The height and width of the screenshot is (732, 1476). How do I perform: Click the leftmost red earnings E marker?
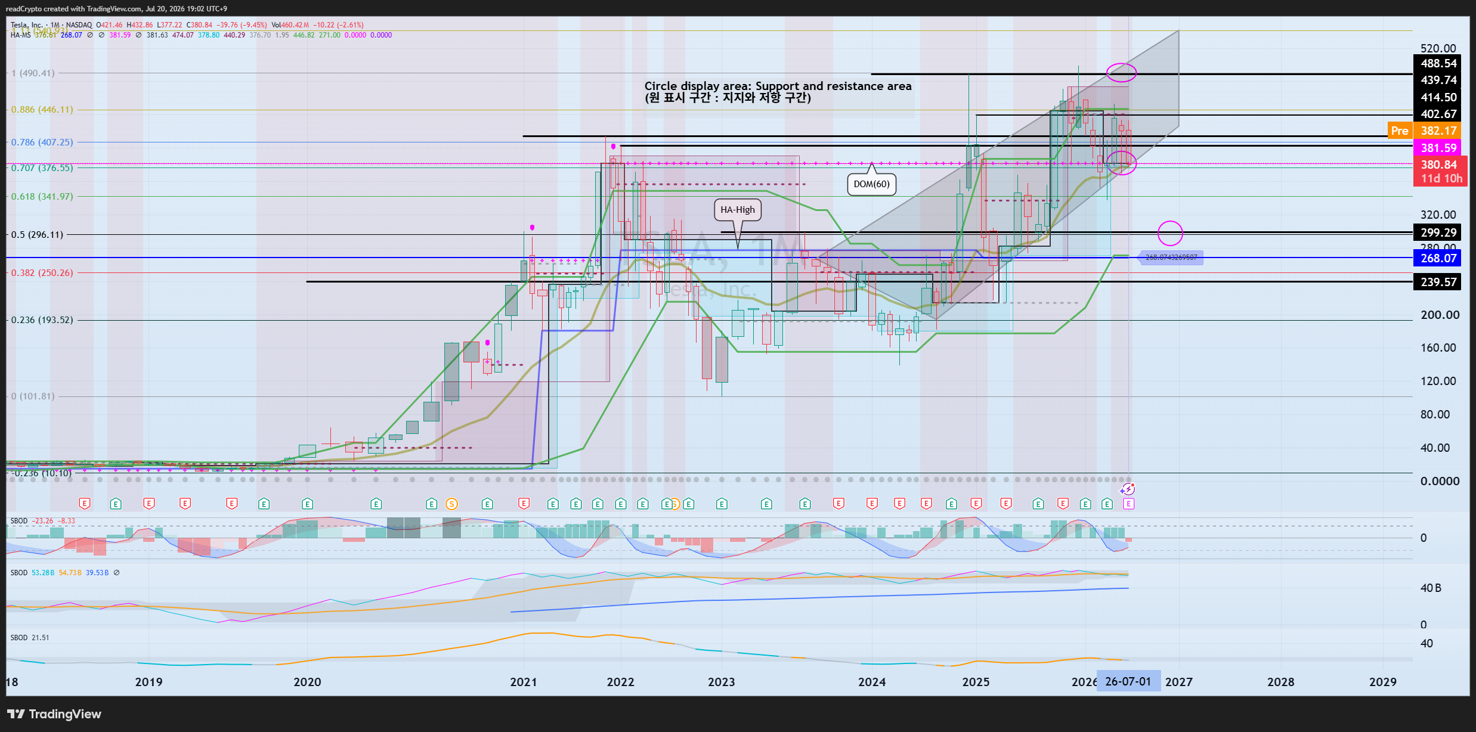point(85,504)
